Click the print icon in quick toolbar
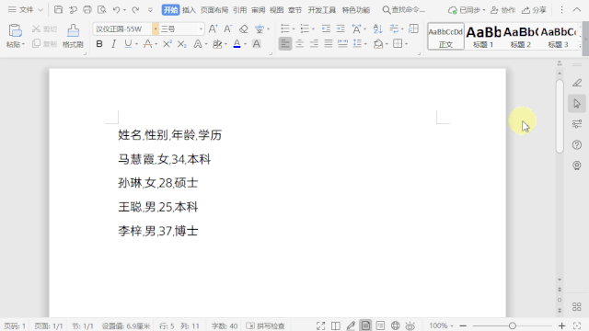The height and width of the screenshot is (331, 589). (87, 10)
